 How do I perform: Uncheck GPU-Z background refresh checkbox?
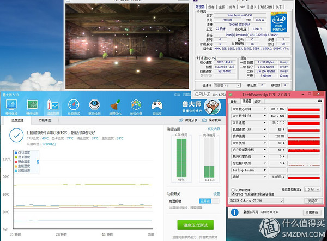click(x=233, y=194)
